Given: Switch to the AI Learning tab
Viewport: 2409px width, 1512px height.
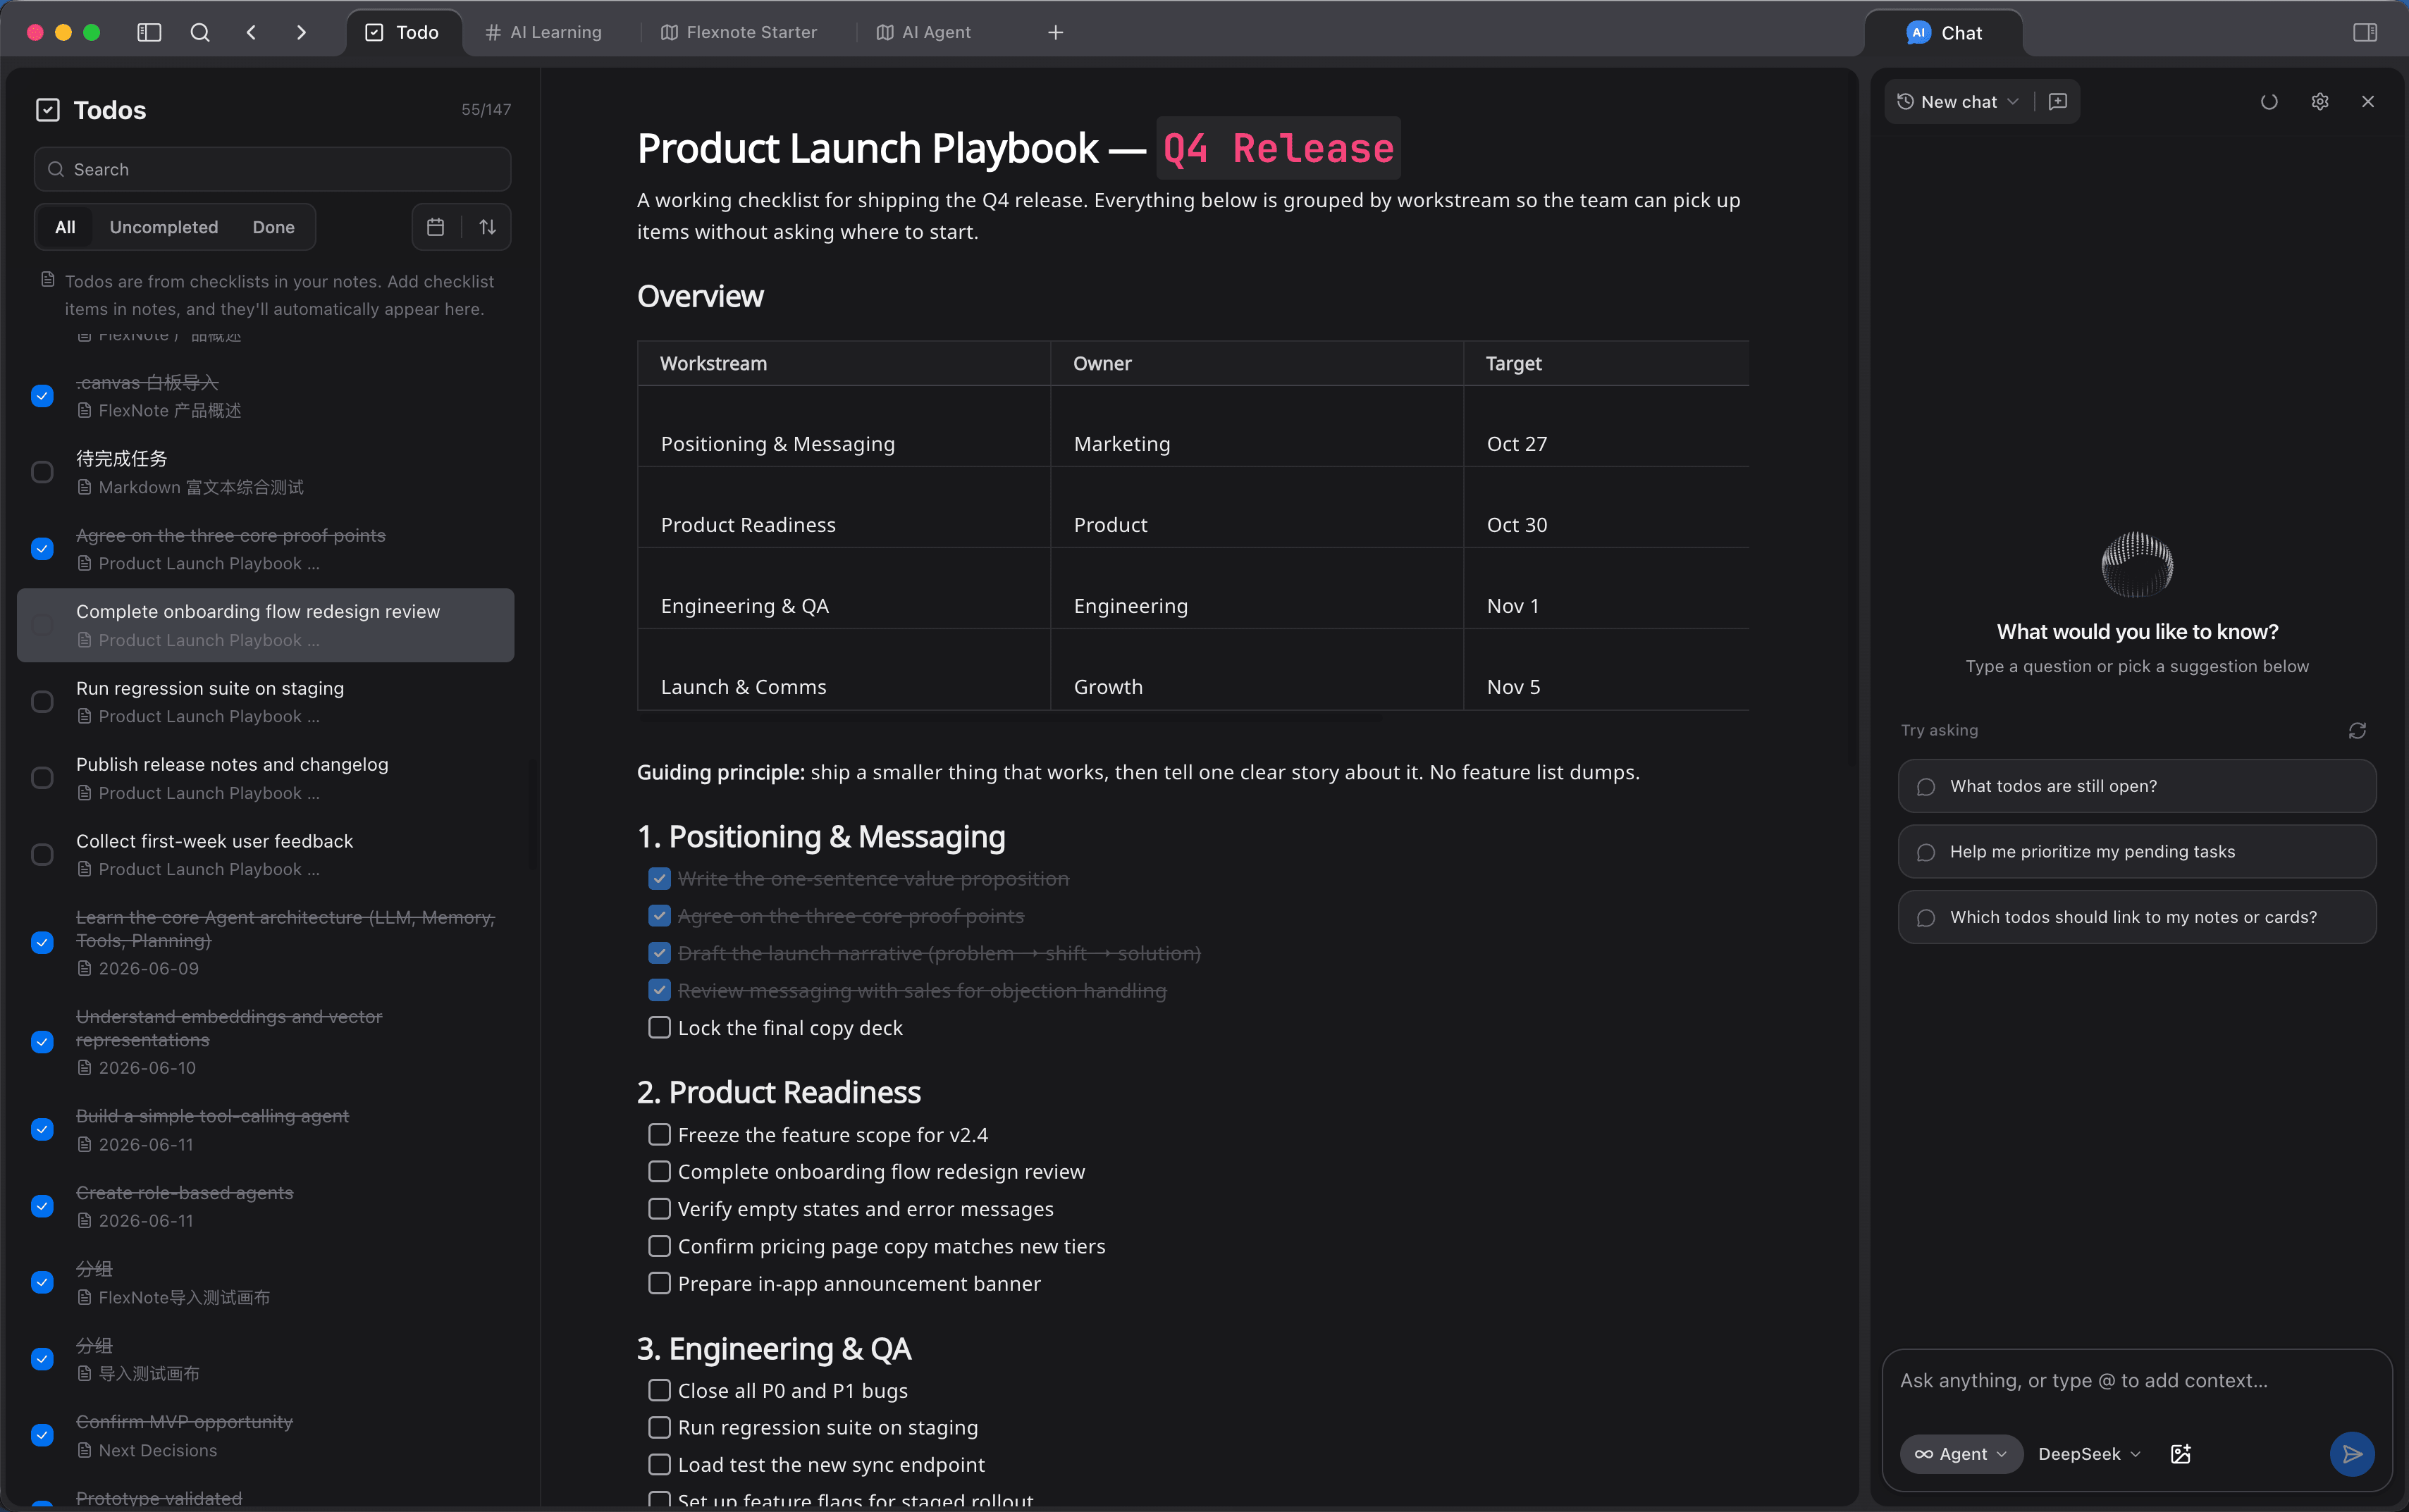Looking at the screenshot, I should [544, 32].
